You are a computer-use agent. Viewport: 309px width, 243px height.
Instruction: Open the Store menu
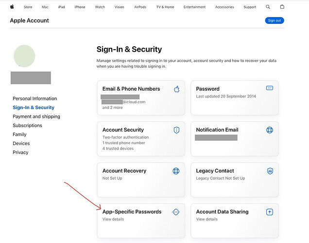tap(28, 7)
